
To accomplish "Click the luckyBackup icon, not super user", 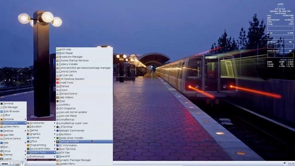I will click(x=58, y=119).
